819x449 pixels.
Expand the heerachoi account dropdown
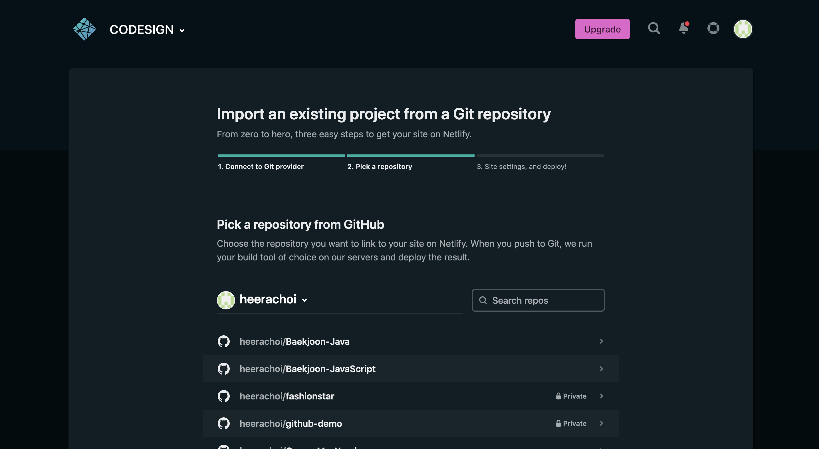pyautogui.click(x=304, y=300)
